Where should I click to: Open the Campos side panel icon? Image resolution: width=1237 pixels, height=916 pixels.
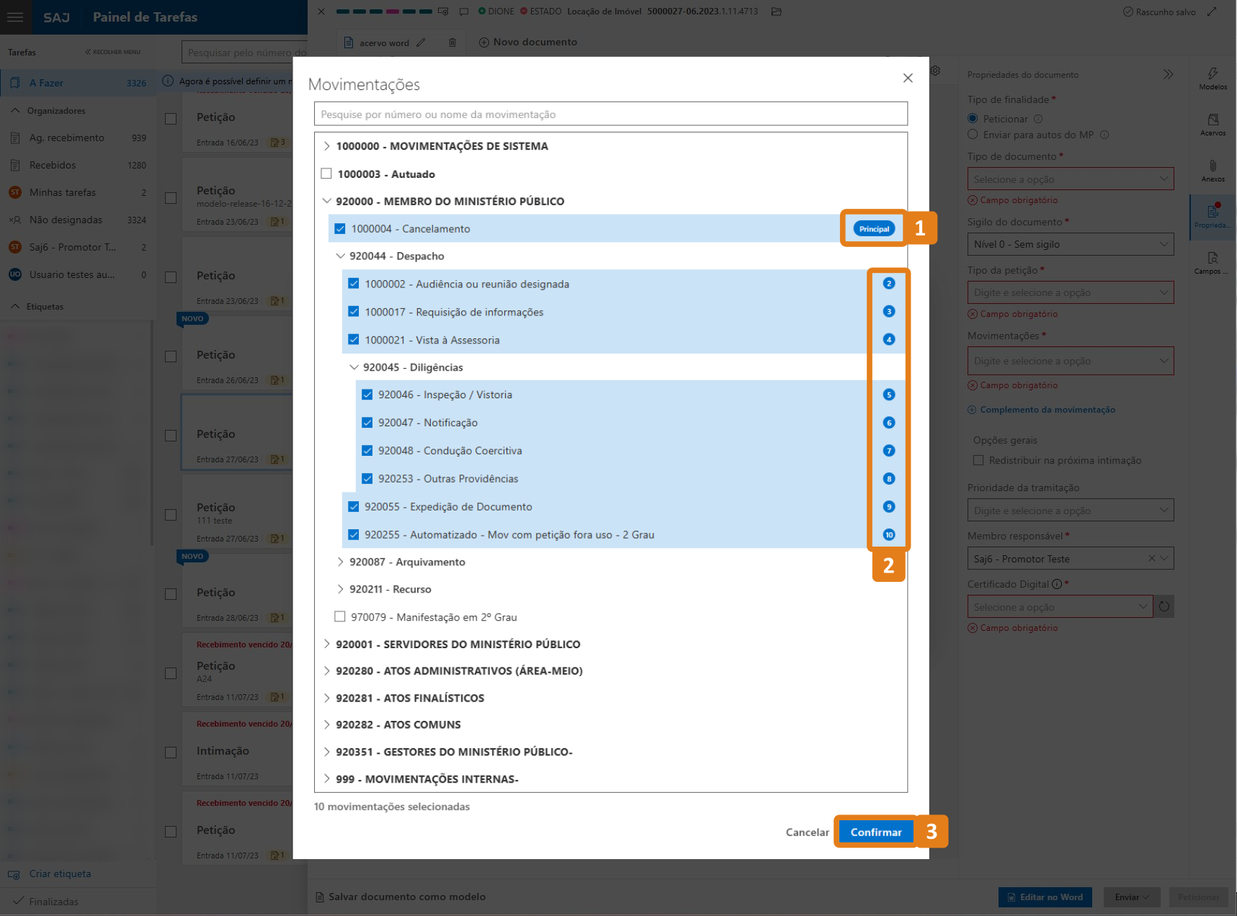1213,262
